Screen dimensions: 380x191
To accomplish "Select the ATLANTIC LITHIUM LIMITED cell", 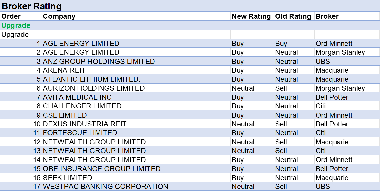I will click(92, 79).
